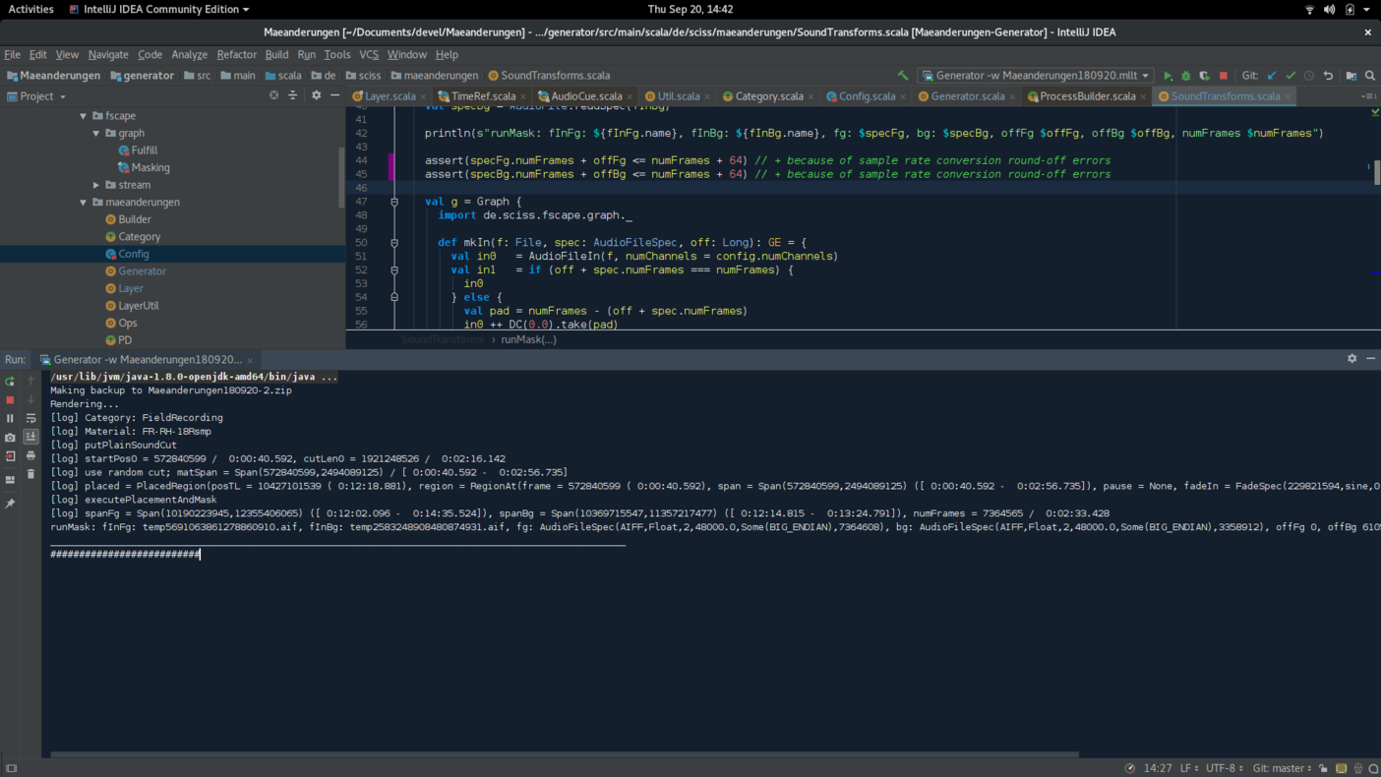Toggle the read-only lock in status bar
This screenshot has height=777, width=1381.
click(x=1323, y=768)
